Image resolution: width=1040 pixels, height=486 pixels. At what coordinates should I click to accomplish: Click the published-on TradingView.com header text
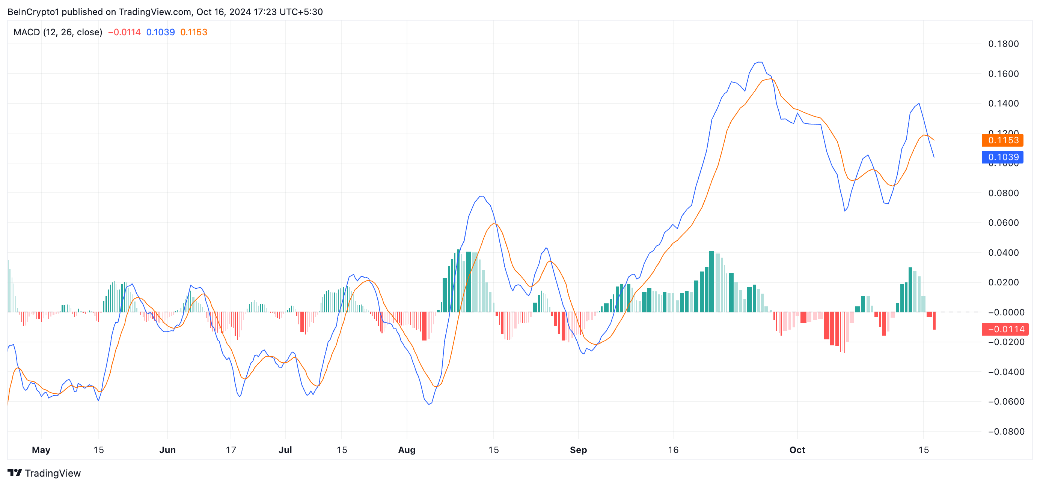(165, 12)
